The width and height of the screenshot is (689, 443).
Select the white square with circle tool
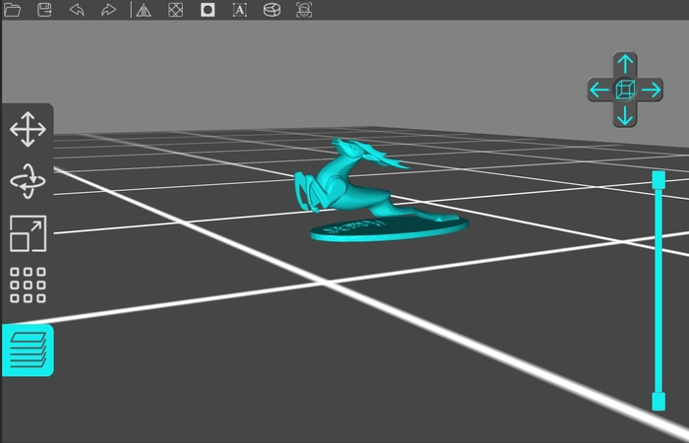click(x=208, y=10)
